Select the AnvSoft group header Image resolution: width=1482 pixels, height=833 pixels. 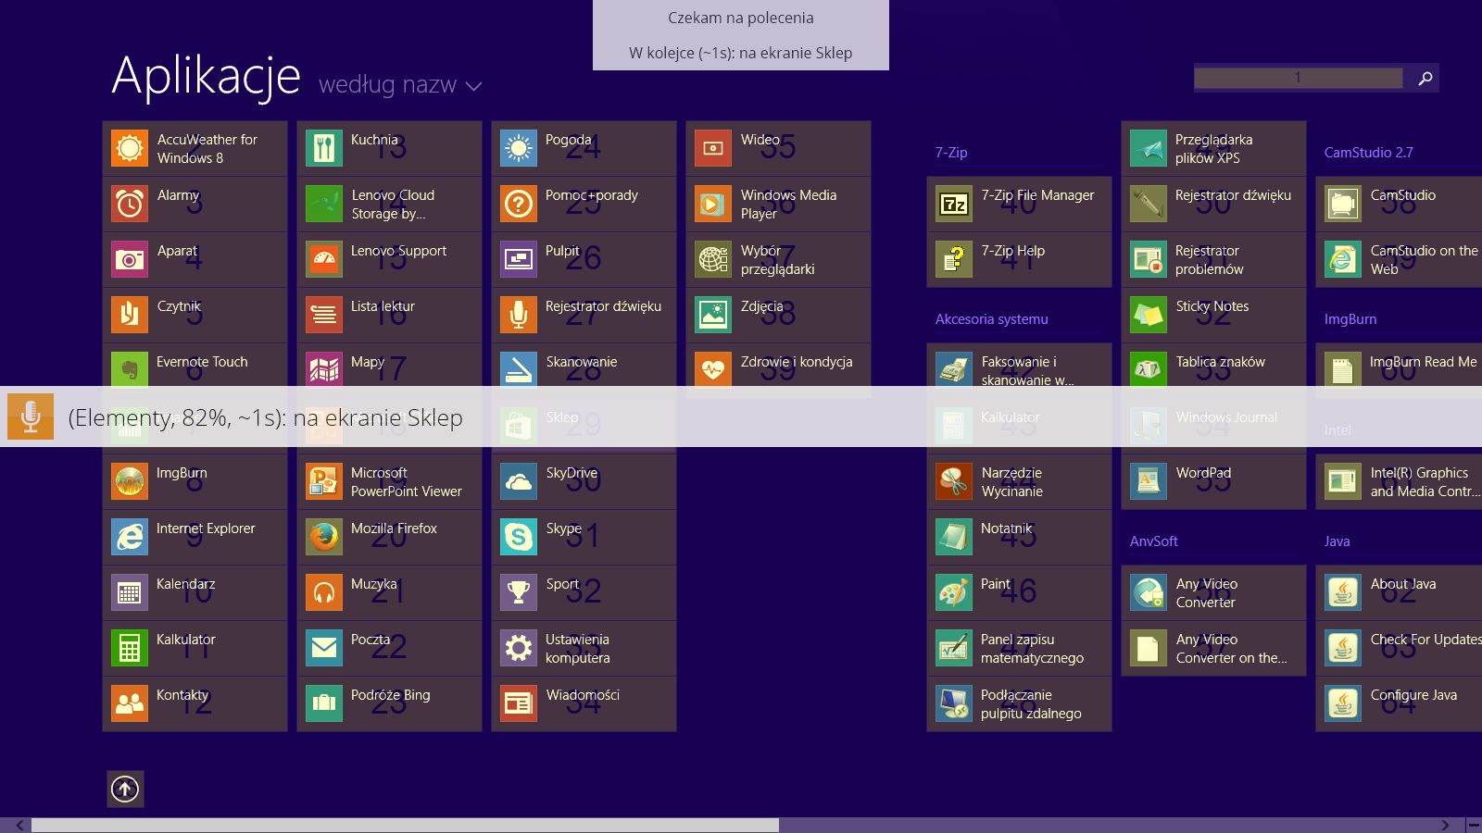point(1153,541)
